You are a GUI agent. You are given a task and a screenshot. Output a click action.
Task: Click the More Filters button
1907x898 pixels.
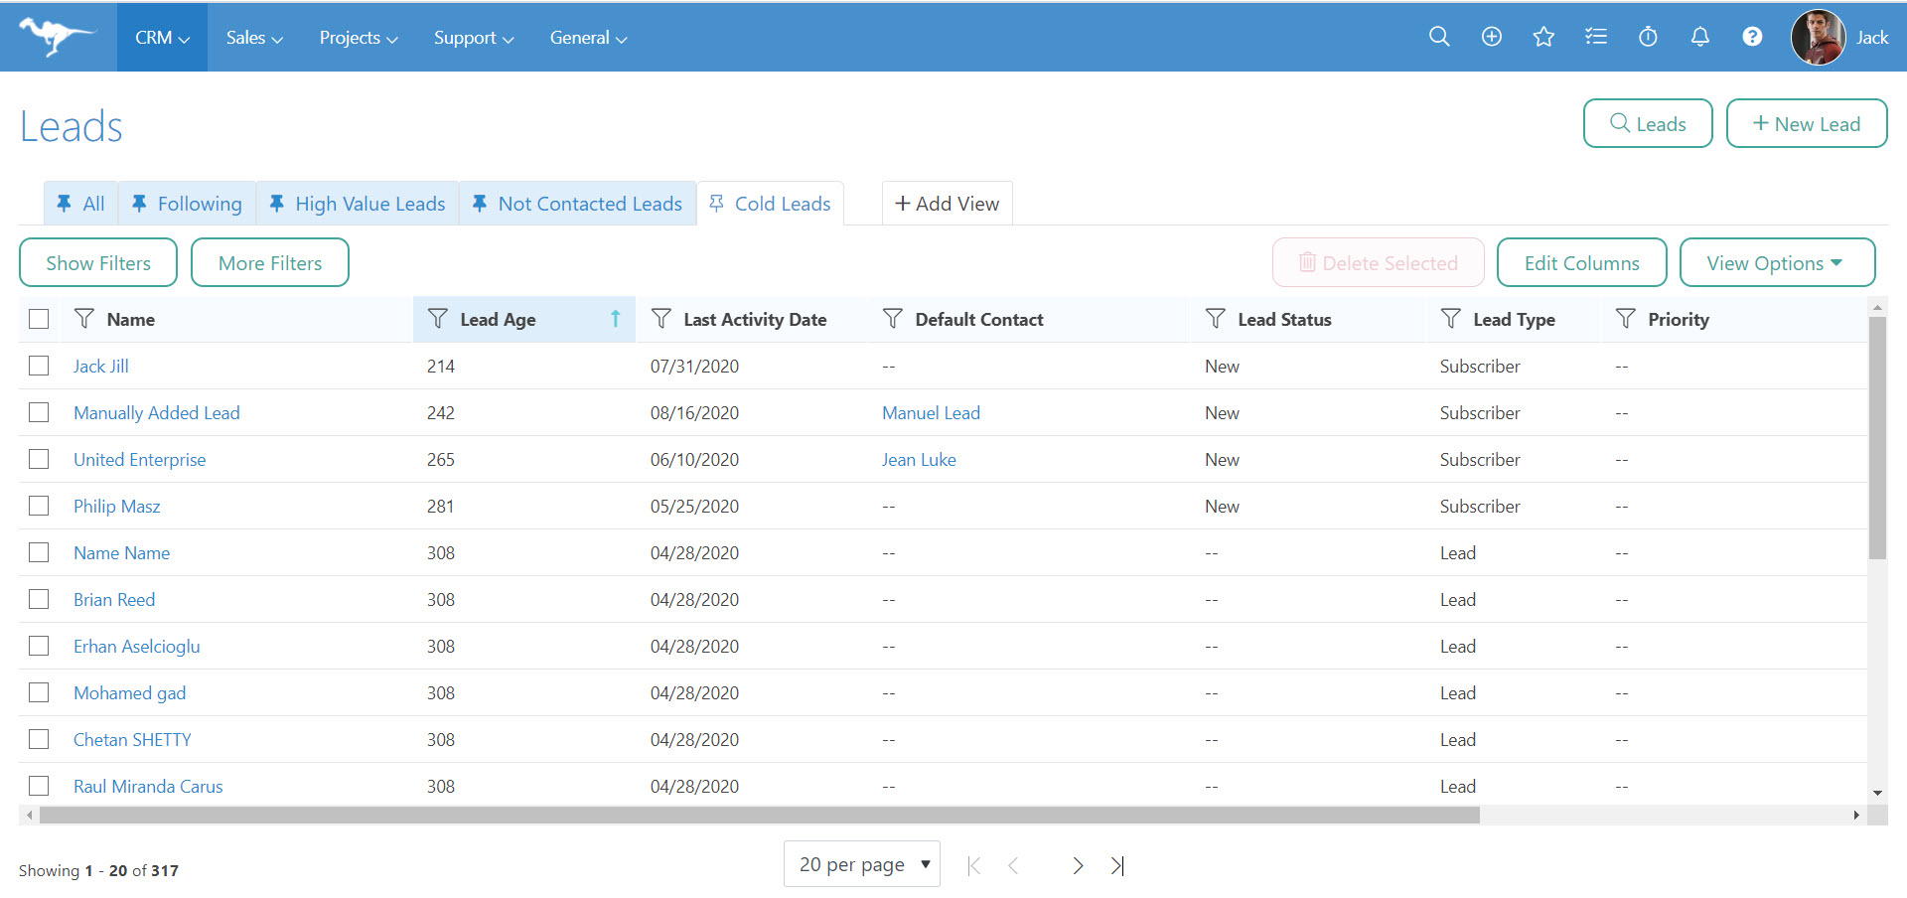(x=270, y=262)
